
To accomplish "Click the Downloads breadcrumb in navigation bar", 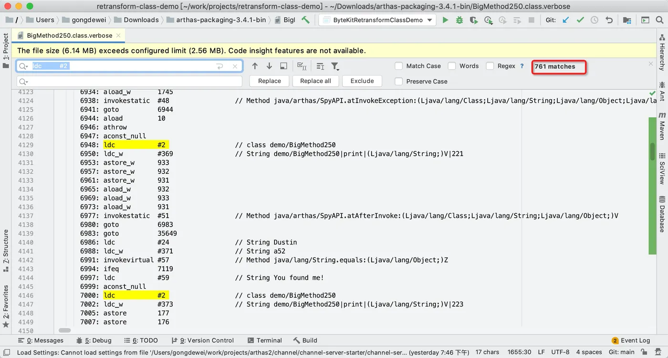I will click(x=136, y=20).
